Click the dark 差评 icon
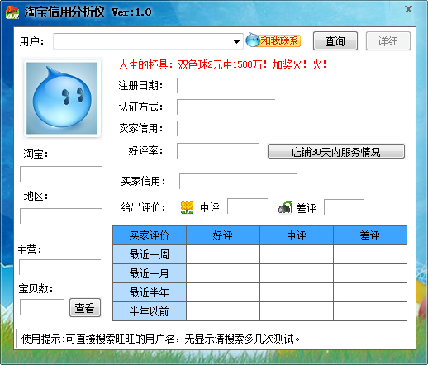 click(x=285, y=207)
